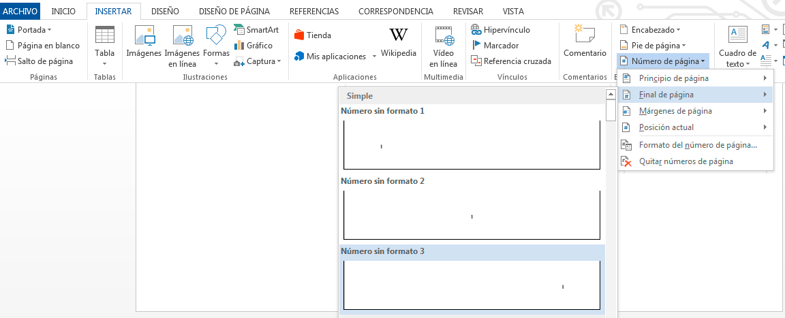The image size is (785, 318).
Task: Insert a Hipervínculo
Action: [x=501, y=30]
